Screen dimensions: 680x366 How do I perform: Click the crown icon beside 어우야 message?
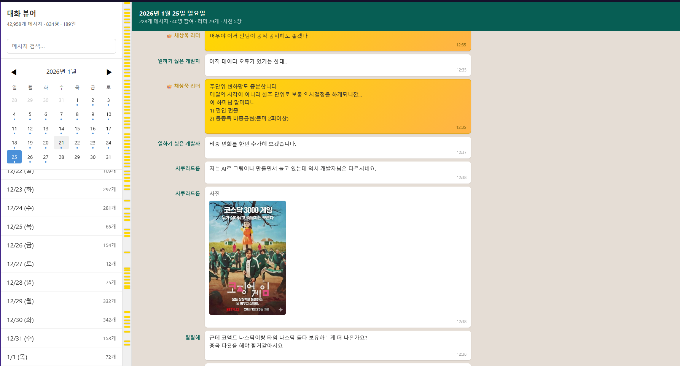point(169,36)
